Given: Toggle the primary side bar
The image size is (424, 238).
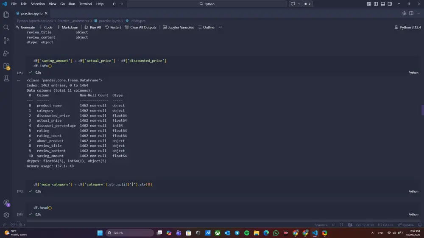Looking at the screenshot, I should [x=376, y=4].
